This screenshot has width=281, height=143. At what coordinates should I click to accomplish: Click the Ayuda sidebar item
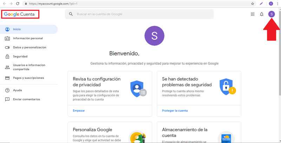[x=17, y=90]
